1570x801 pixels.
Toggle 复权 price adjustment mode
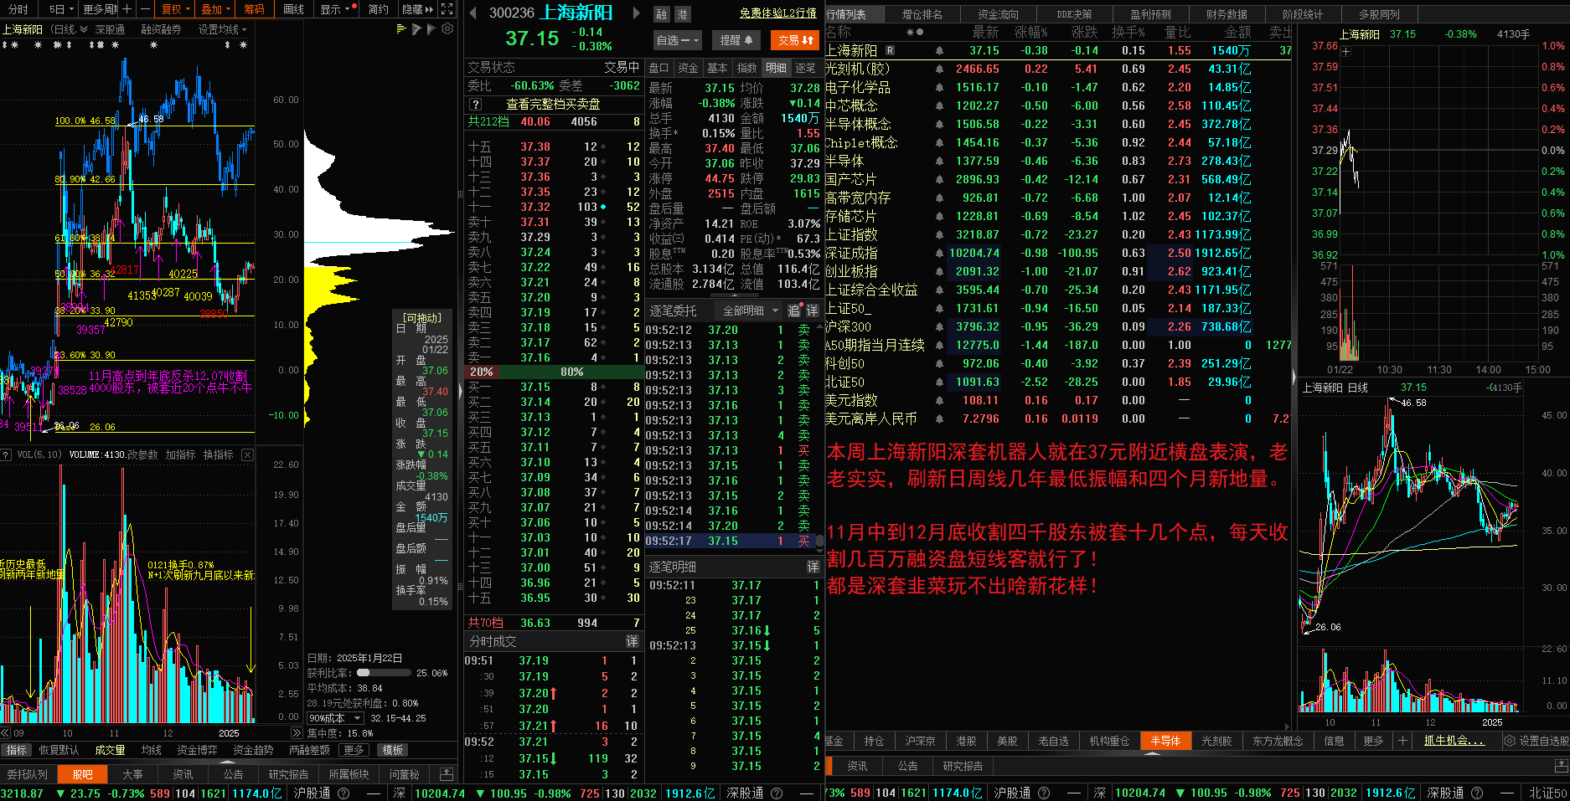click(x=175, y=9)
